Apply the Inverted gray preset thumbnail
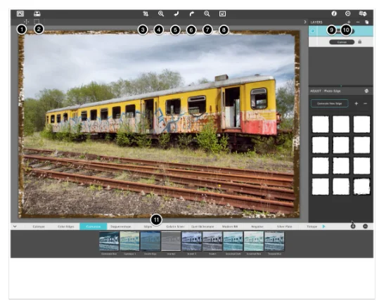This screenshot has width=379, height=303. 171,241
